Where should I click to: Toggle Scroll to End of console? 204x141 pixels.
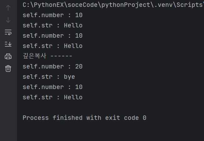(8, 44)
